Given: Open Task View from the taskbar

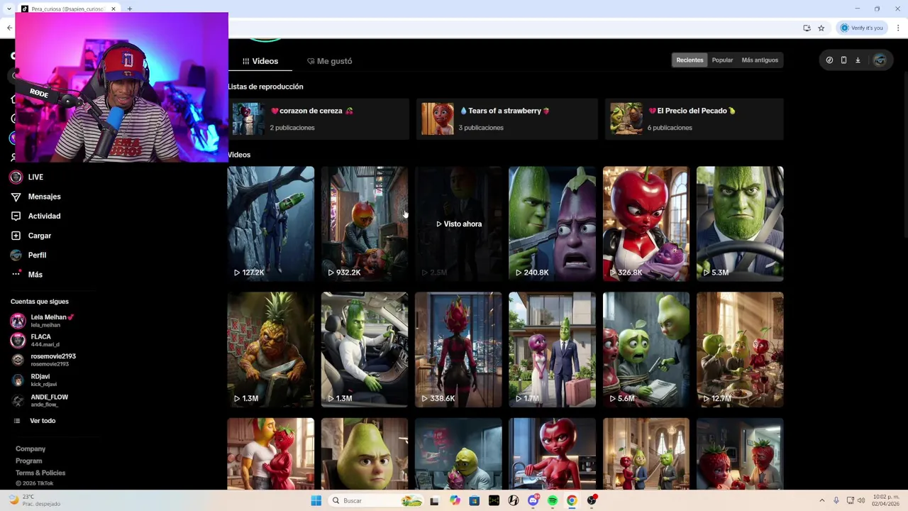Looking at the screenshot, I should click(x=434, y=500).
